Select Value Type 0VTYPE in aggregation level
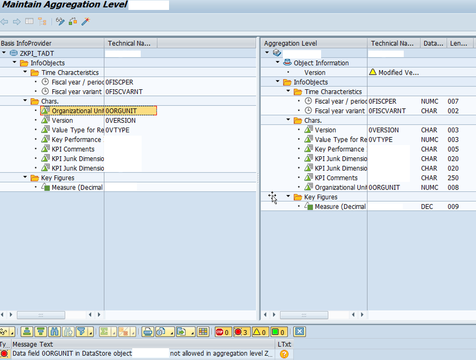 click(x=340, y=139)
